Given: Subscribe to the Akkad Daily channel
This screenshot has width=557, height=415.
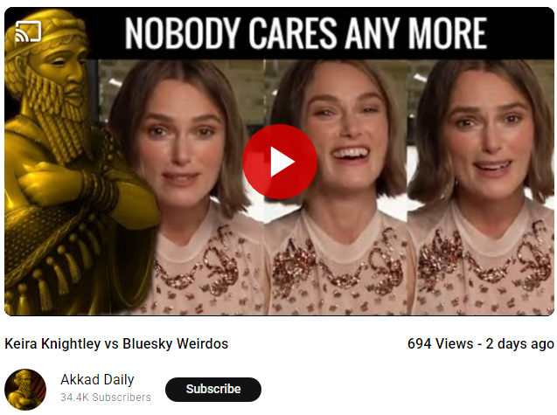Looking at the screenshot, I should click(x=213, y=389).
